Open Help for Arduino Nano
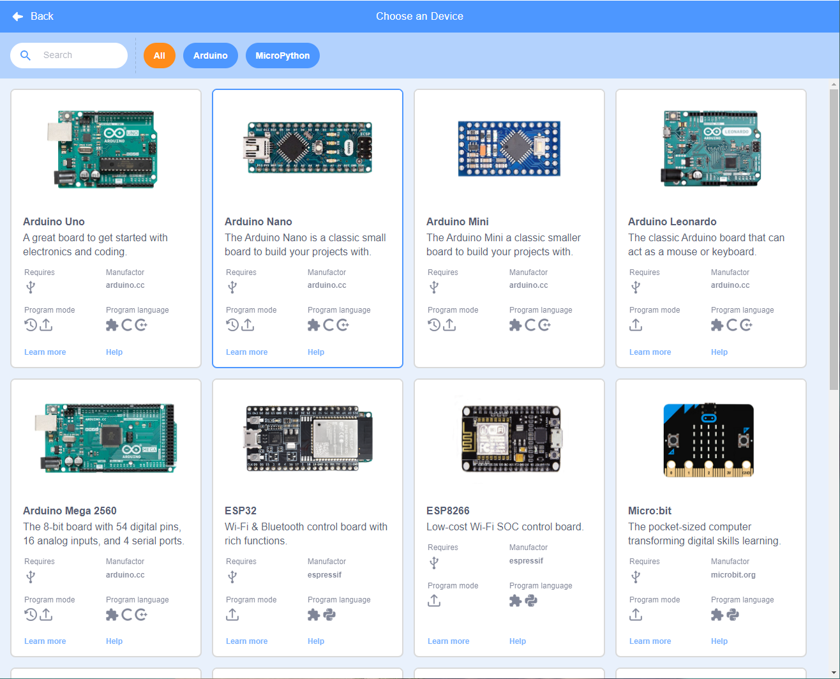The height and width of the screenshot is (679, 840). [316, 352]
